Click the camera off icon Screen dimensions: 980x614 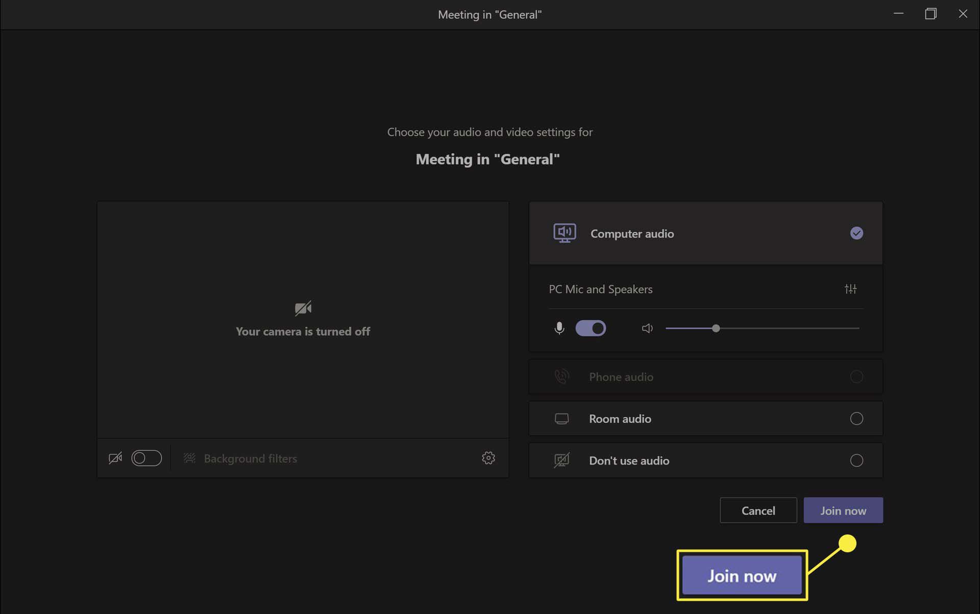click(x=115, y=458)
